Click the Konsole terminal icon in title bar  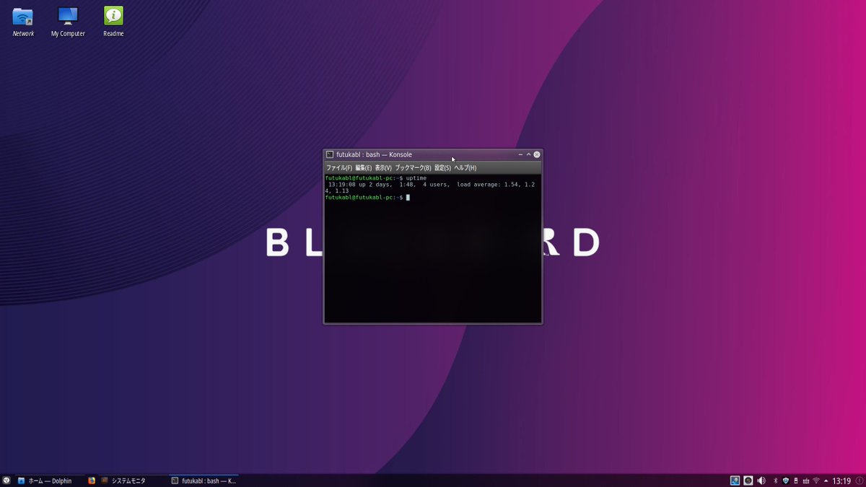point(330,154)
